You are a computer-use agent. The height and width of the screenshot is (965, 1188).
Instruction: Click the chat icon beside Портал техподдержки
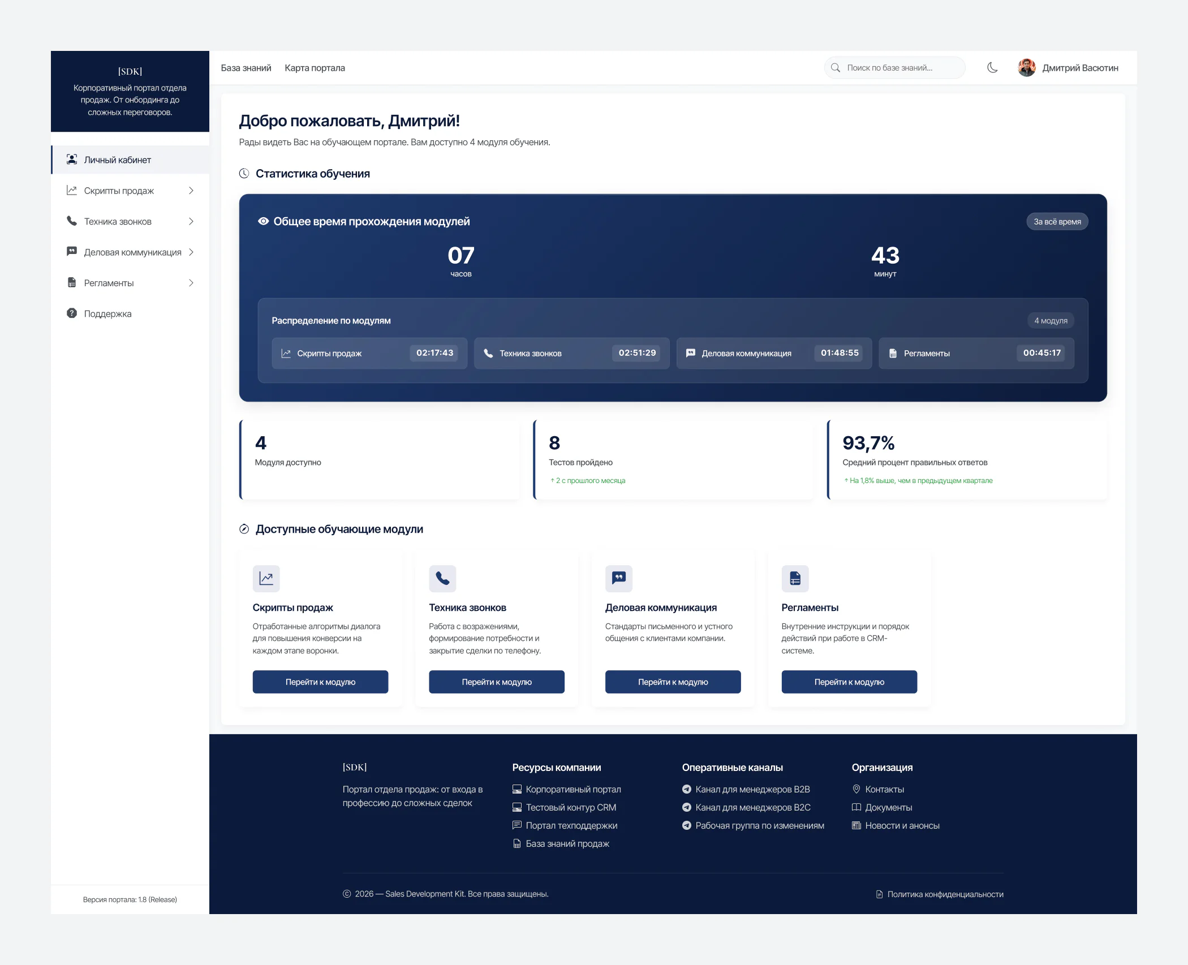click(516, 825)
